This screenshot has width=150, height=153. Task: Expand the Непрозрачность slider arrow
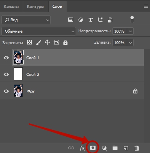(x=130, y=31)
